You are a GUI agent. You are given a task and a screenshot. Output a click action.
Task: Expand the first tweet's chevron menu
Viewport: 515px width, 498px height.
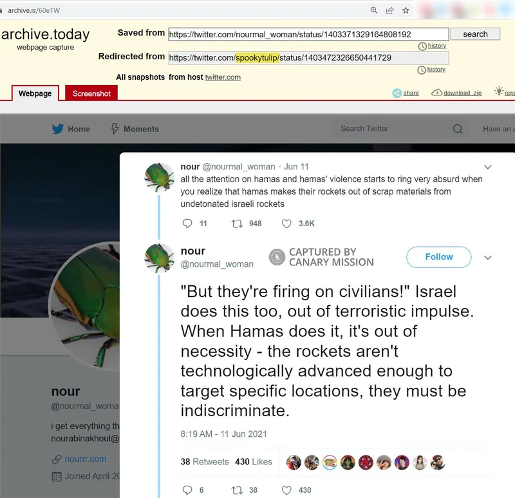point(488,167)
